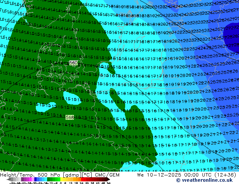Click the dark blue legend swatch at -30

35,179
